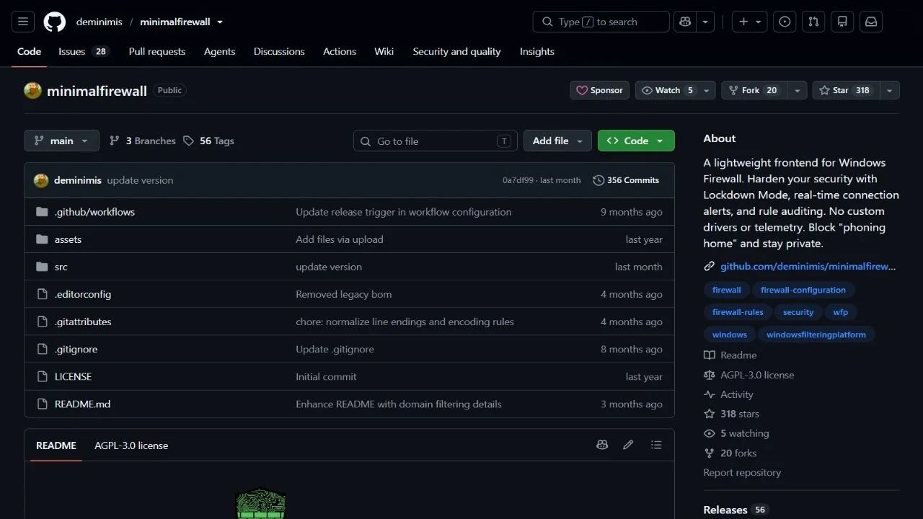Open the Agents tab
The image size is (923, 519).
219,51
